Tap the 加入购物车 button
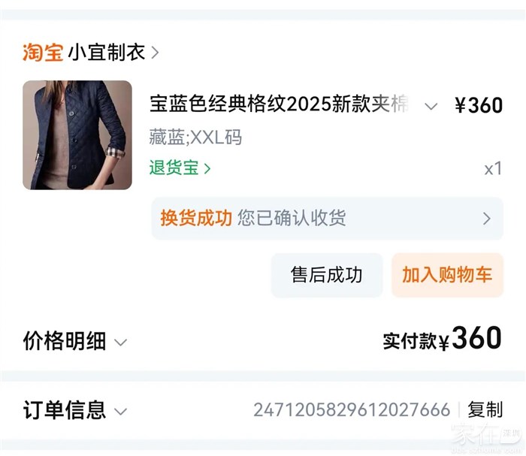This screenshot has width=526, height=456. pyautogui.click(x=447, y=275)
